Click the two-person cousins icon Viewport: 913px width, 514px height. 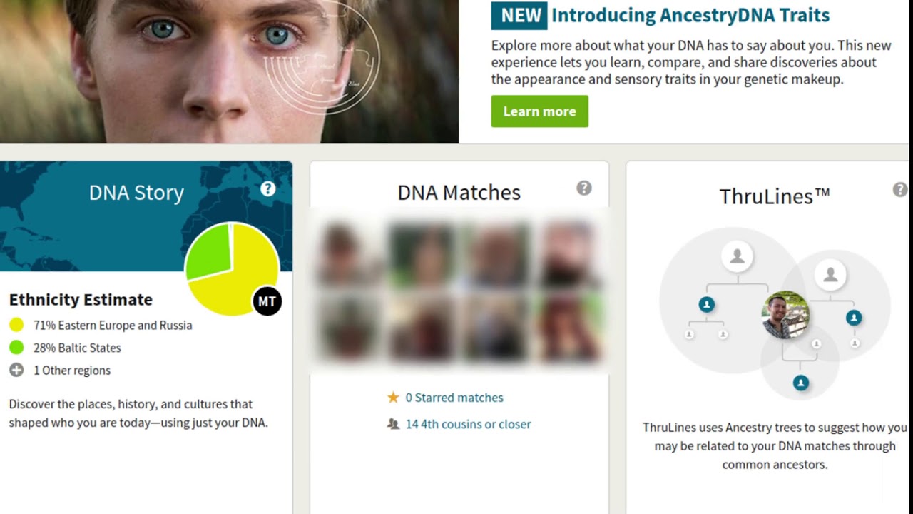[393, 424]
